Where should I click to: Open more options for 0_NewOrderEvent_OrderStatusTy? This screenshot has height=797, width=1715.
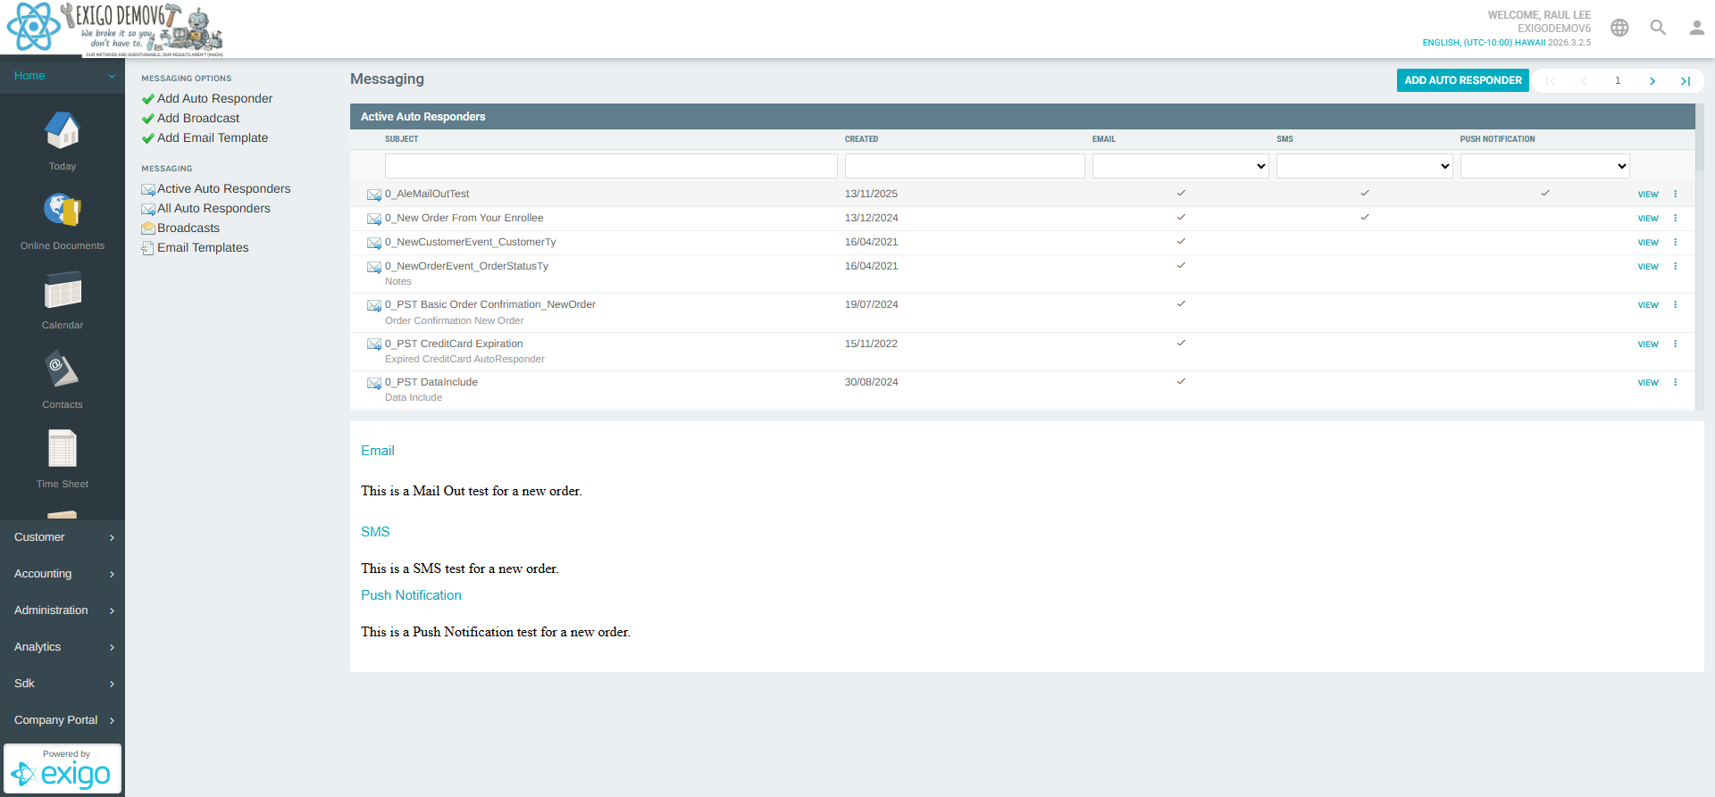click(1675, 266)
